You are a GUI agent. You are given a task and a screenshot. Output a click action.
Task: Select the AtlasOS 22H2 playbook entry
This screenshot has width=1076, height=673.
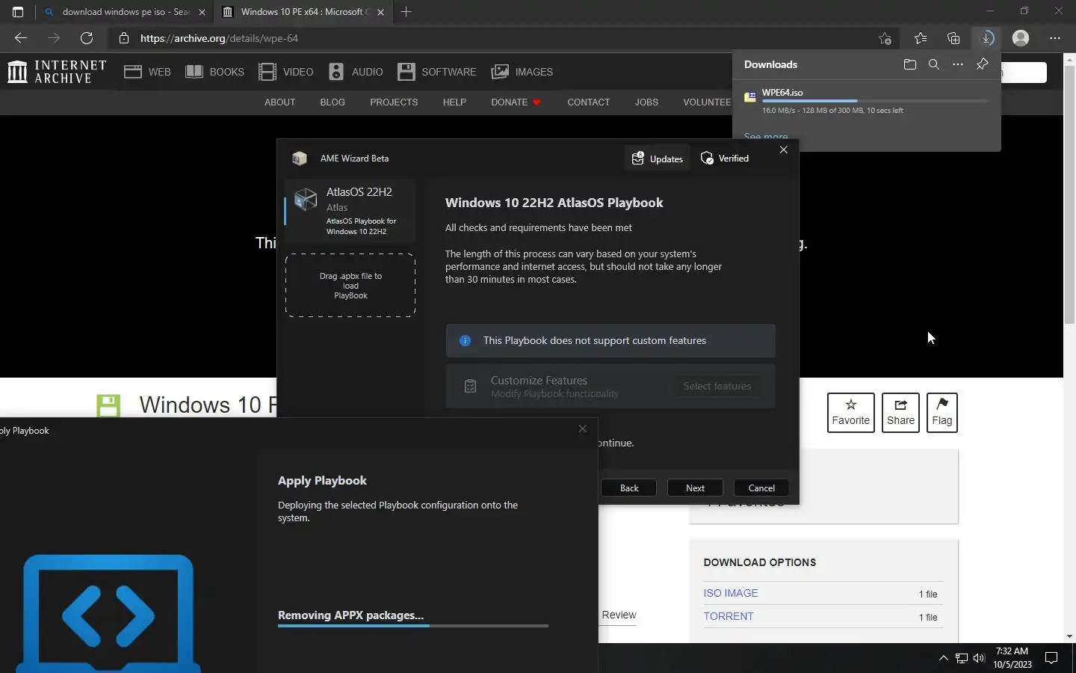point(350,211)
